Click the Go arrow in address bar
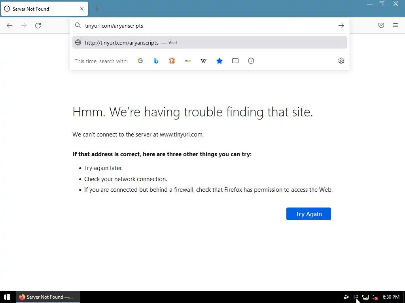 click(341, 26)
